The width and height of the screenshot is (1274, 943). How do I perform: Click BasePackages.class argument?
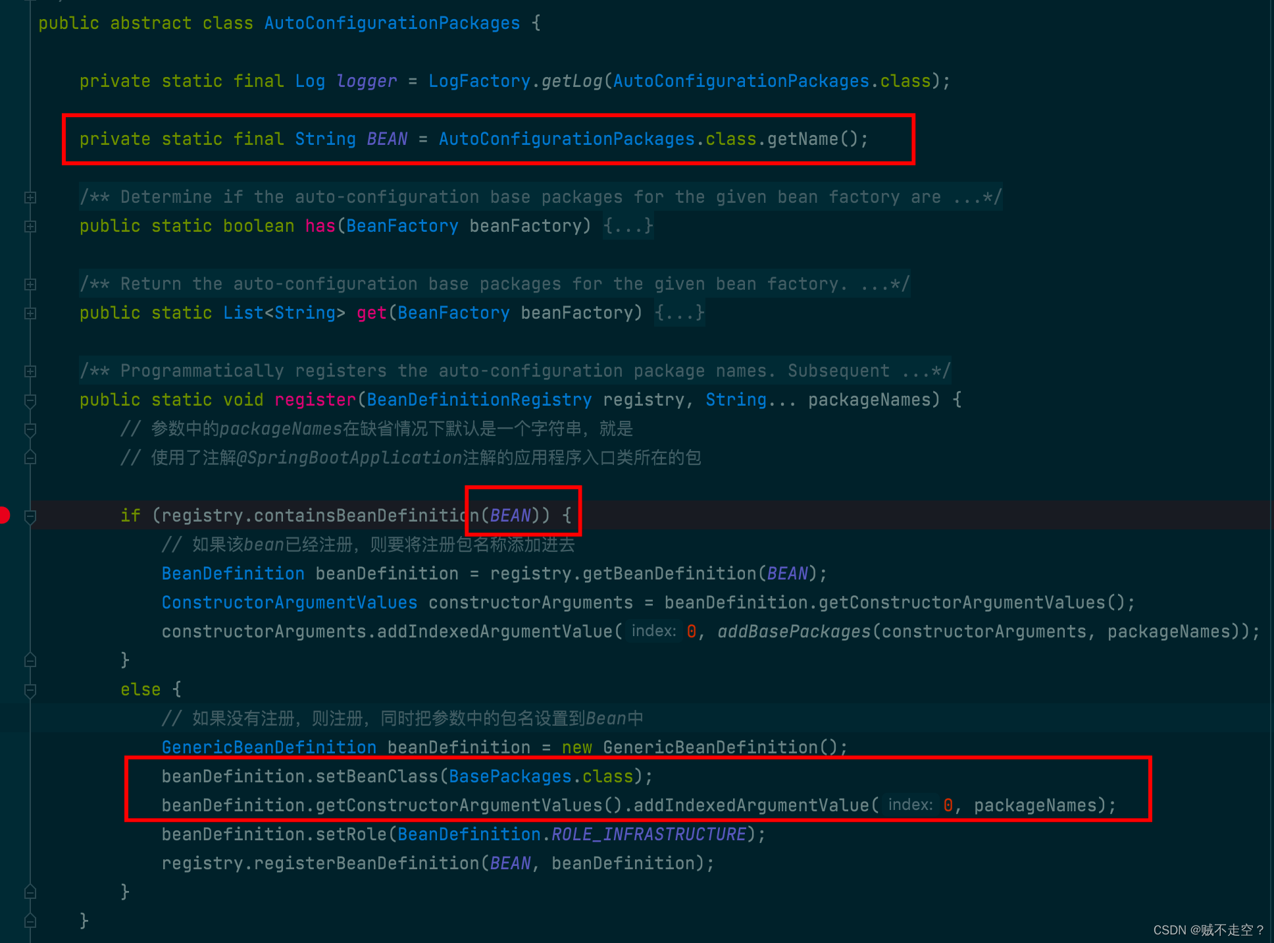(x=541, y=776)
